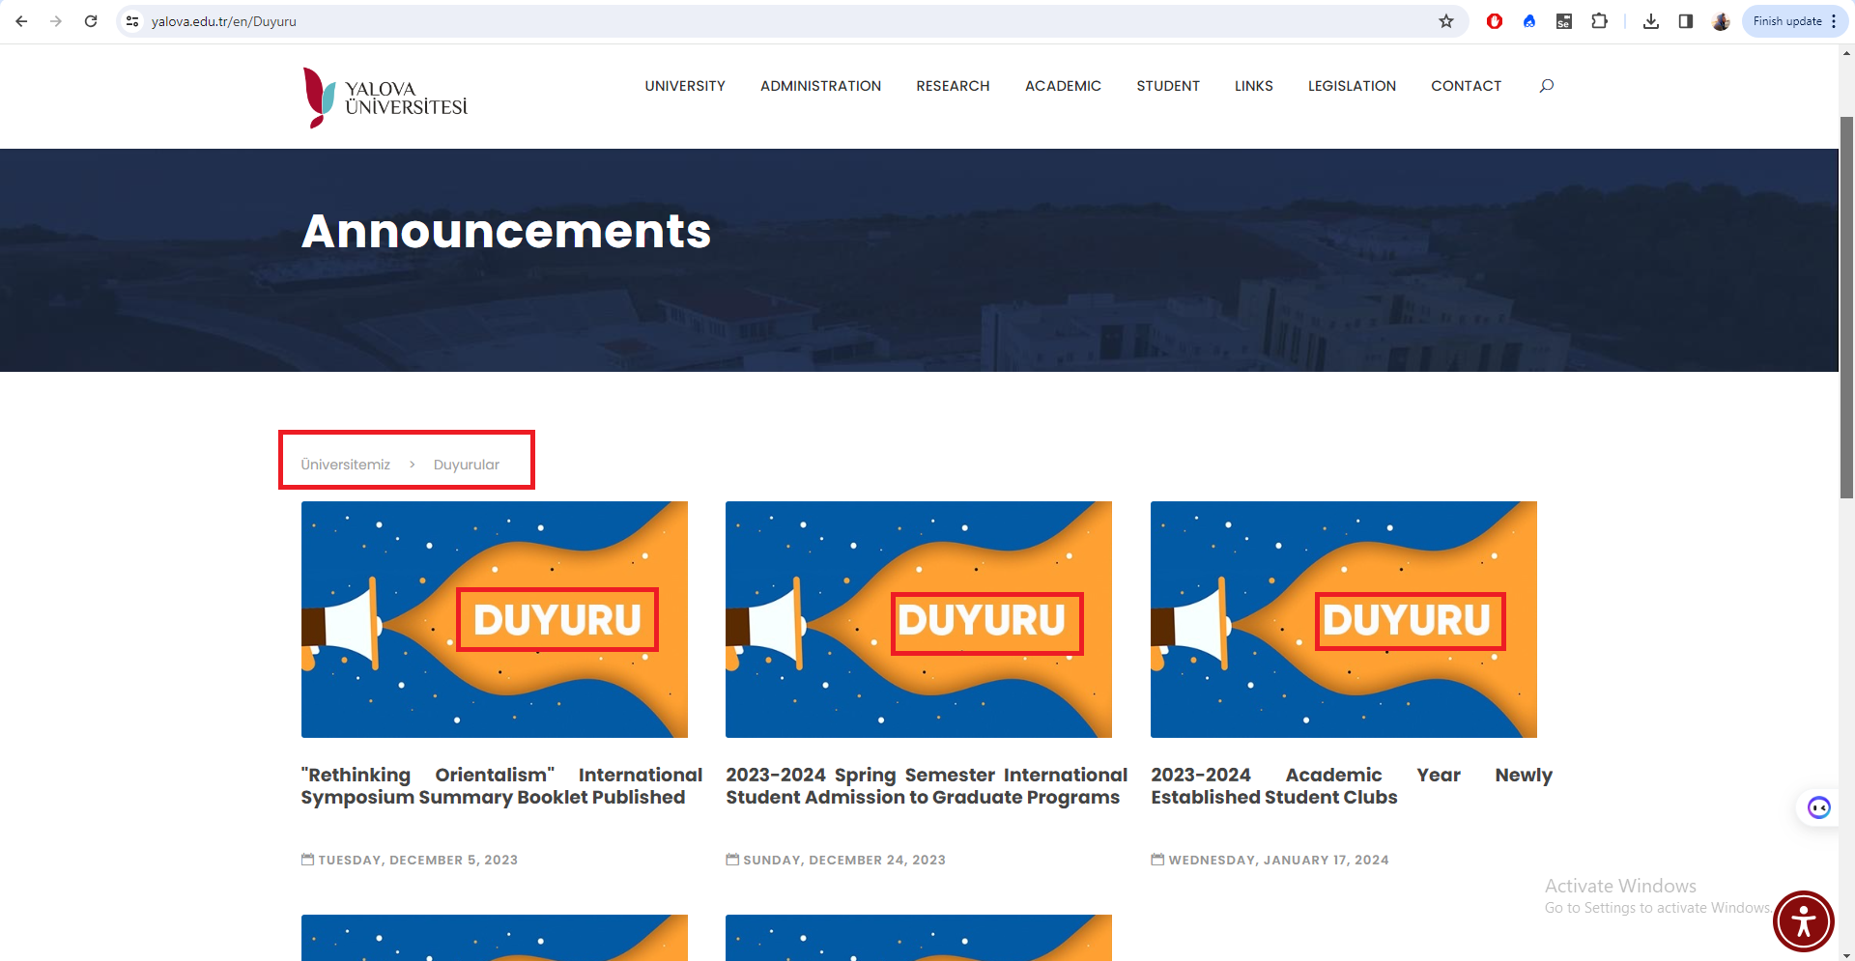Go back to the previous browser page
This screenshot has height=961, width=1855.
tap(21, 21)
